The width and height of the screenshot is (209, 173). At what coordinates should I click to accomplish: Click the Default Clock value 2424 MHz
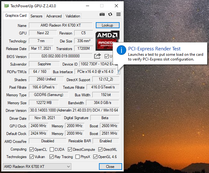[38, 133]
